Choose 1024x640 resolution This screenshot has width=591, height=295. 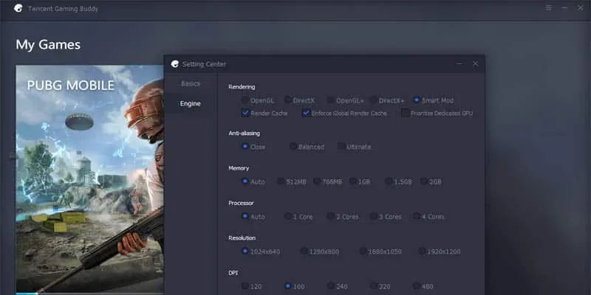[x=245, y=251]
